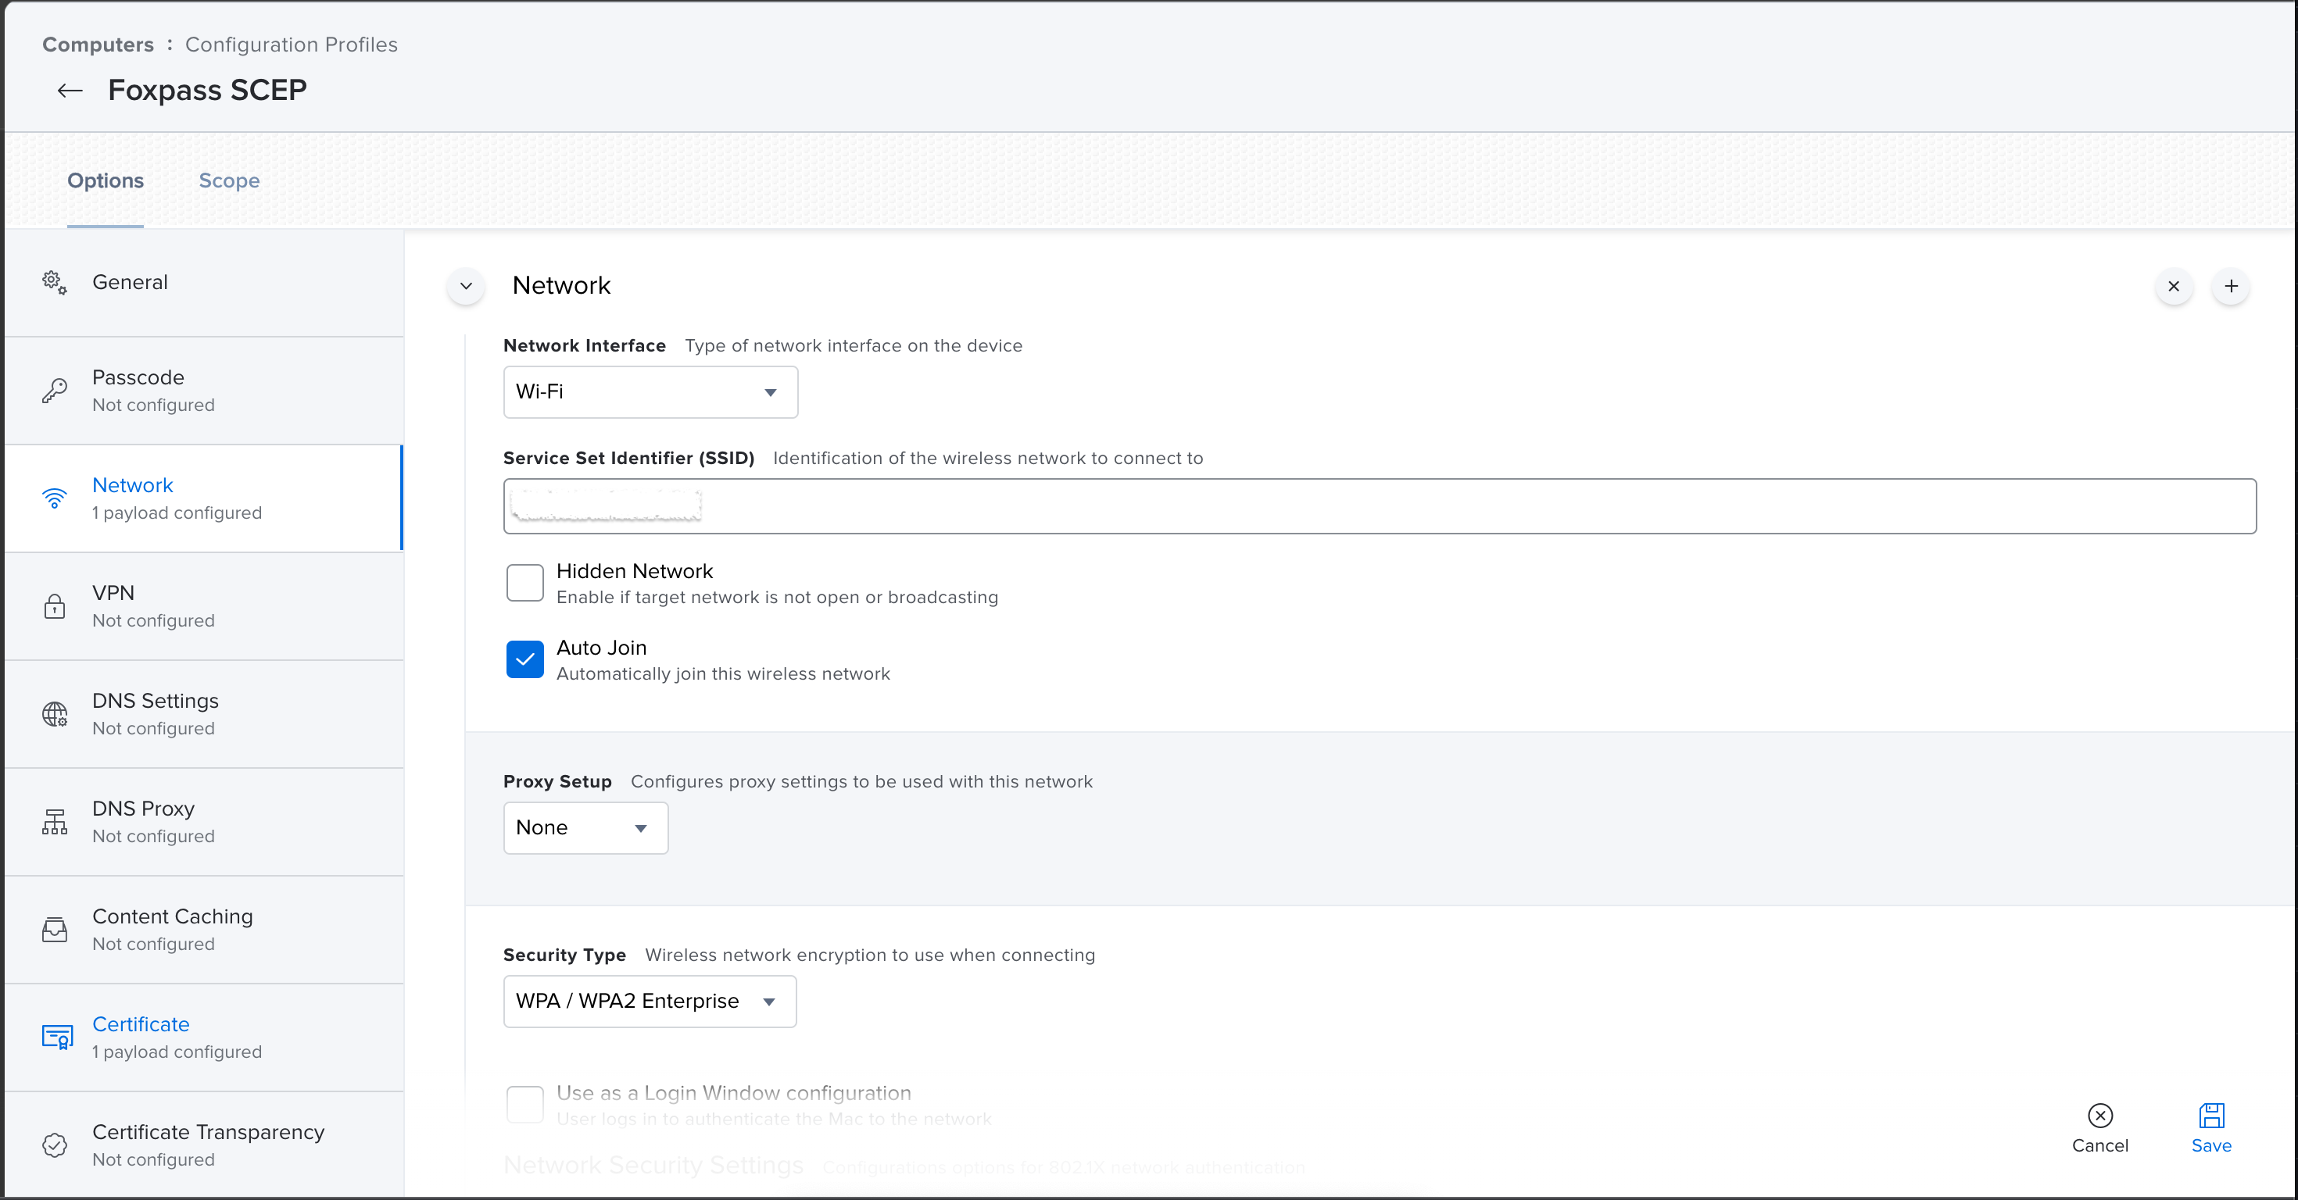This screenshot has height=1200, width=2298.
Task: Open the Network Interface Wi-Fi dropdown
Action: pyautogui.click(x=650, y=392)
